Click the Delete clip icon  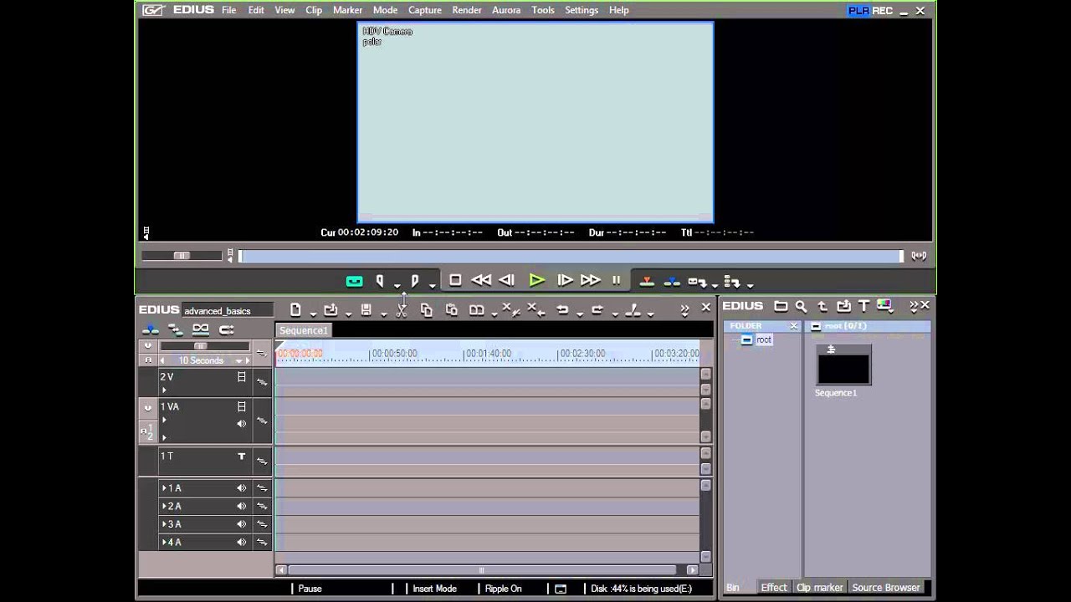click(x=510, y=310)
